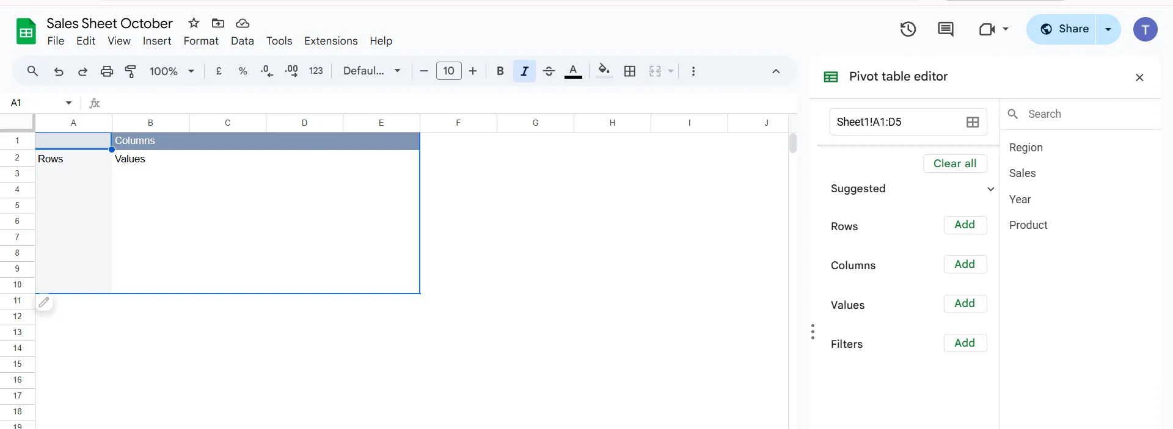Open the Insert menu
Image resolution: width=1173 pixels, height=429 pixels.
(x=157, y=41)
